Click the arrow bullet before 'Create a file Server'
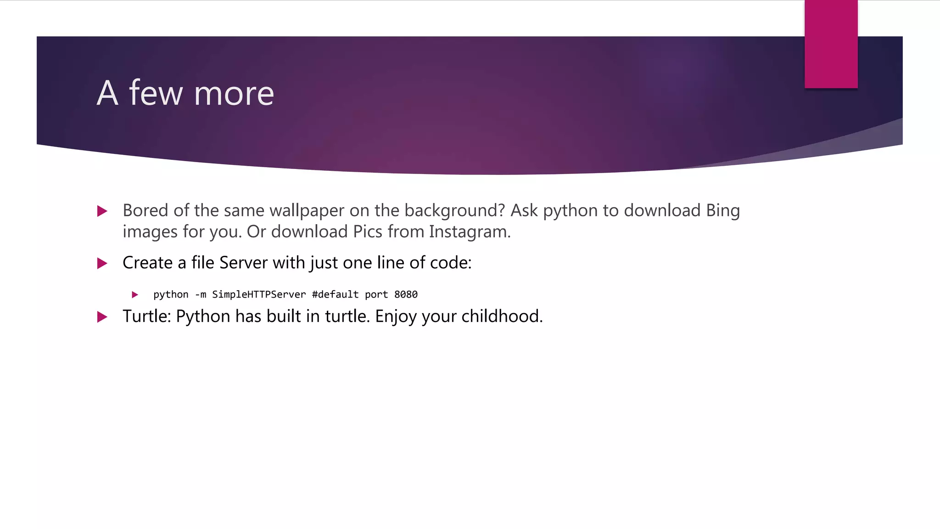 point(102,263)
